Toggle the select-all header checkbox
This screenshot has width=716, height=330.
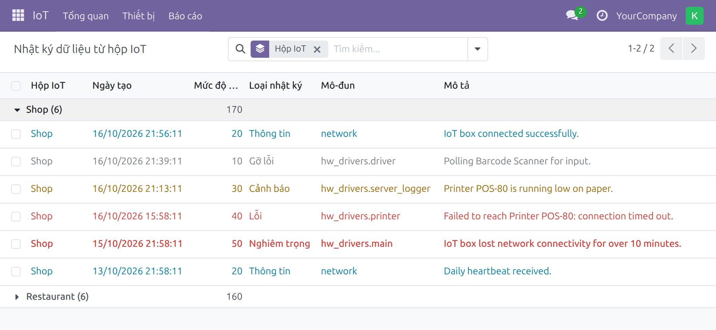(x=16, y=86)
